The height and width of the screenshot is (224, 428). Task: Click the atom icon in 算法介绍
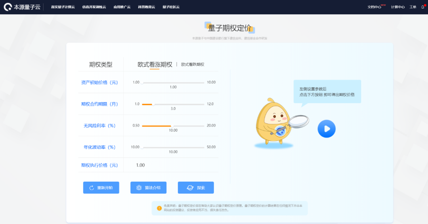coord(139,188)
